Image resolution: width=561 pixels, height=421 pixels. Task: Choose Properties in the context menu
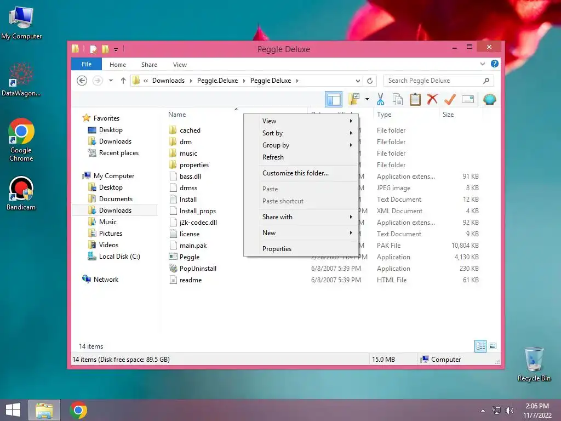point(301,249)
